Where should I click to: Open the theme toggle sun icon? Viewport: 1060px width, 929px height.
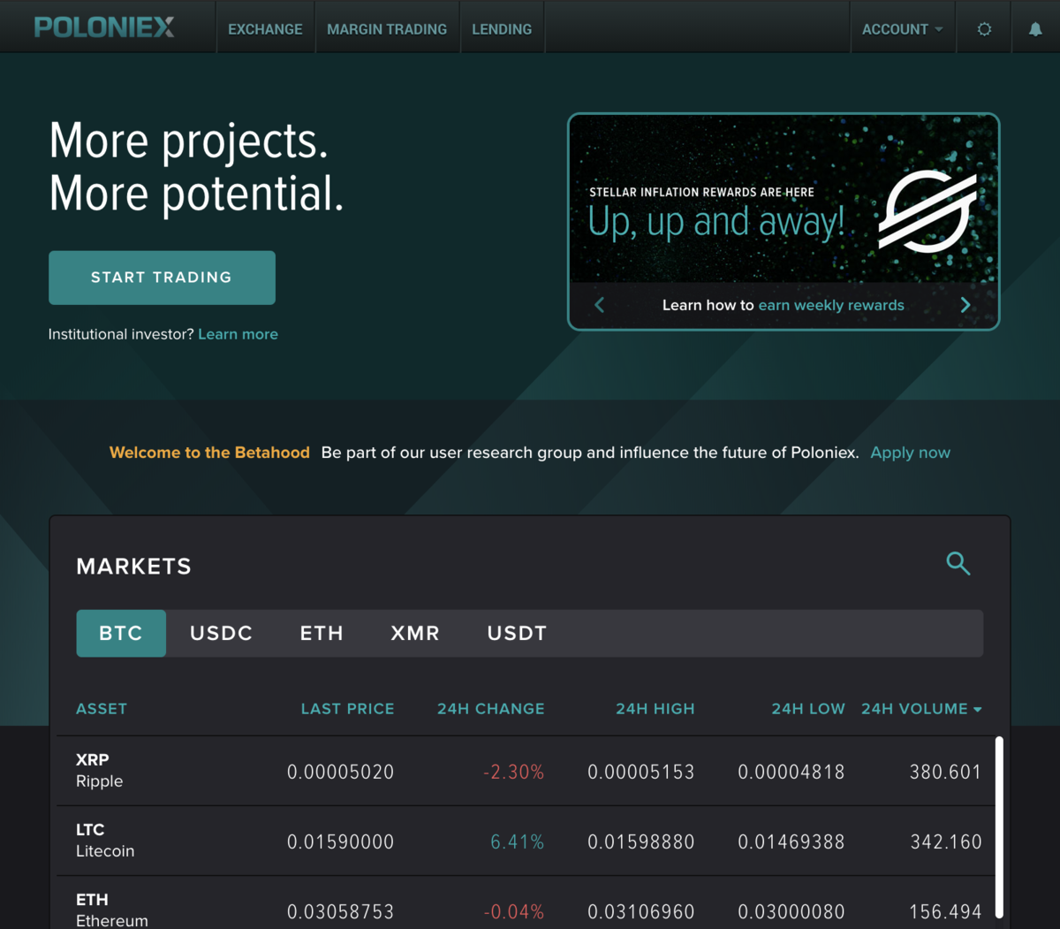coord(984,29)
